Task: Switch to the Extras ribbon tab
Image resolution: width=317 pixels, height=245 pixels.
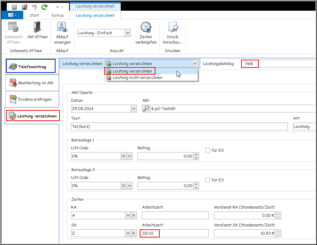Action: [57, 15]
